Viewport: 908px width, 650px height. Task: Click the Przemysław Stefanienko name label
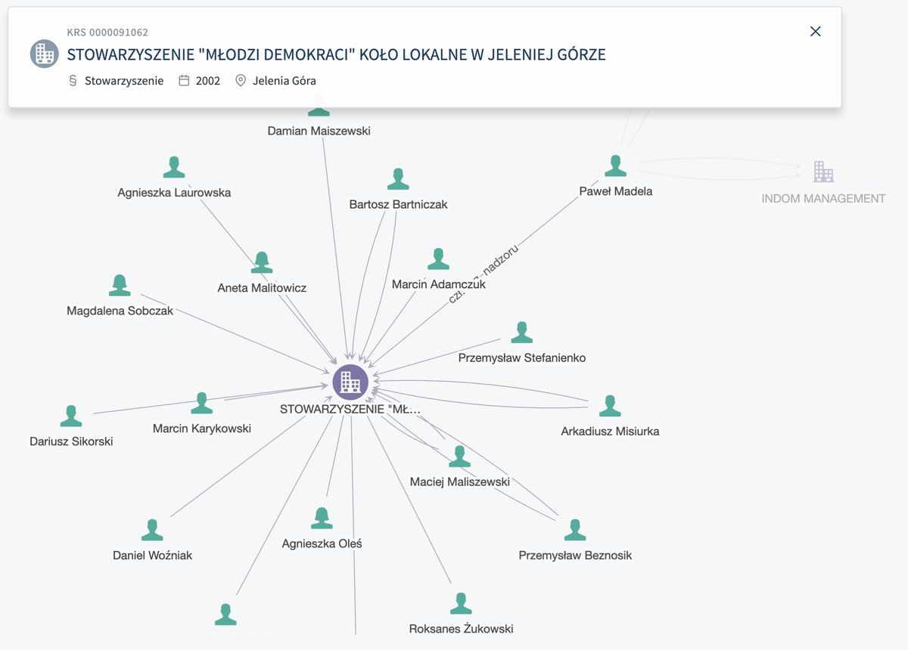point(522,357)
